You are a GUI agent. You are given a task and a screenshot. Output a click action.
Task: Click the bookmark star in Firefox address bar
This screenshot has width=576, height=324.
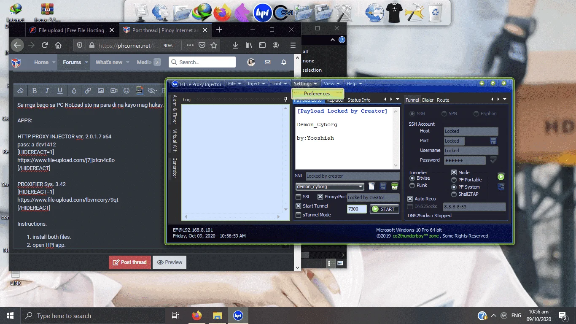tap(214, 45)
